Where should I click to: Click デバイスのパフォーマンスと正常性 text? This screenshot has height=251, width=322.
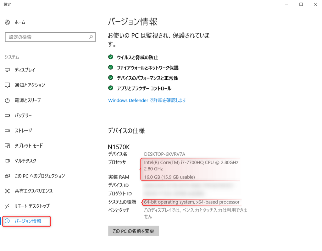point(147,78)
